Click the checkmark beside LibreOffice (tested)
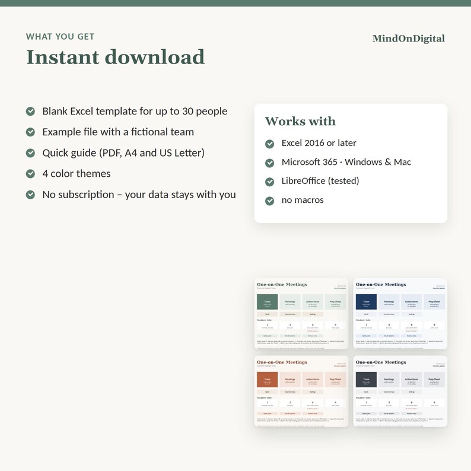471x471 pixels. (x=270, y=182)
